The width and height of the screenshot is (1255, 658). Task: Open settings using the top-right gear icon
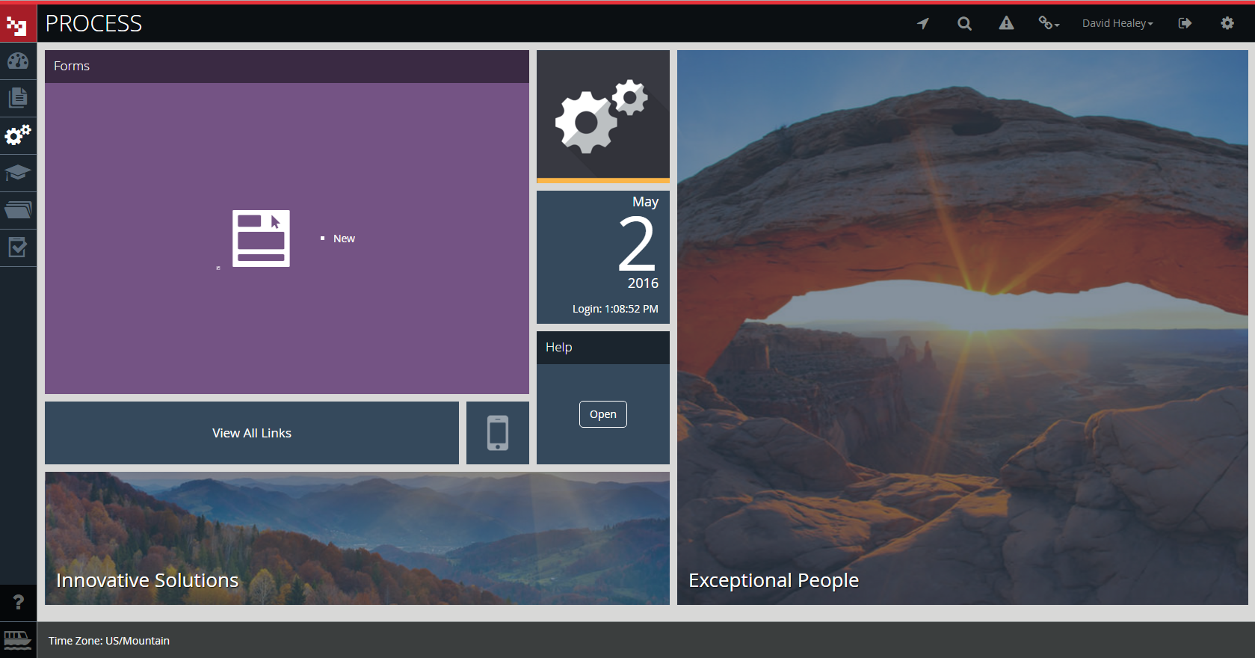(x=1227, y=23)
